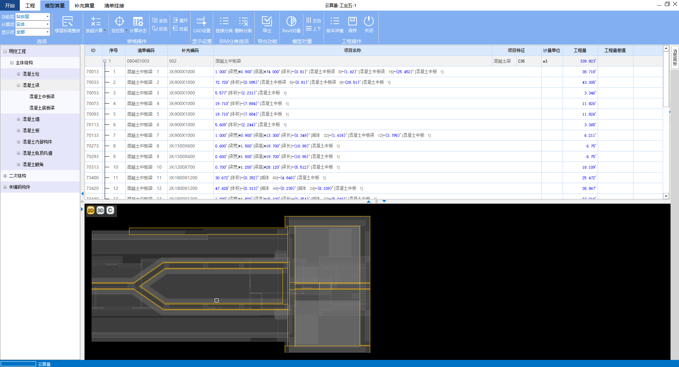Save the project with 保存 icon

pyautogui.click(x=353, y=22)
